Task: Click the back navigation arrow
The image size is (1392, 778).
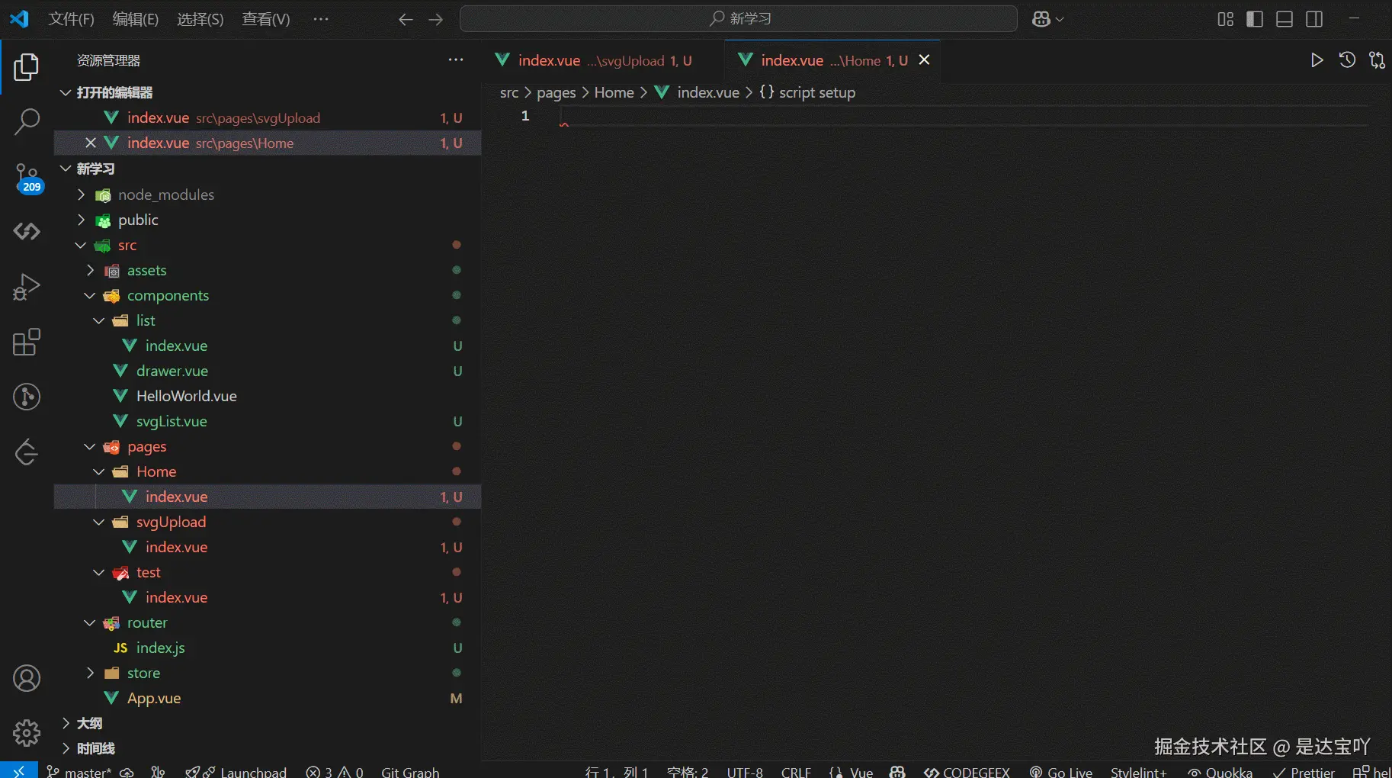Action: 406,19
